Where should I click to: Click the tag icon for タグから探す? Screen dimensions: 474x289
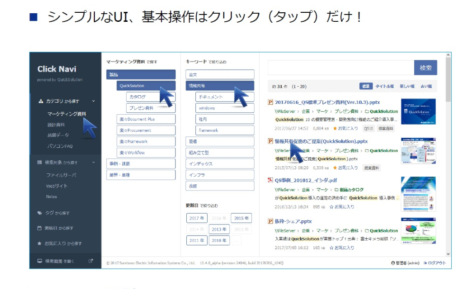click(x=40, y=213)
